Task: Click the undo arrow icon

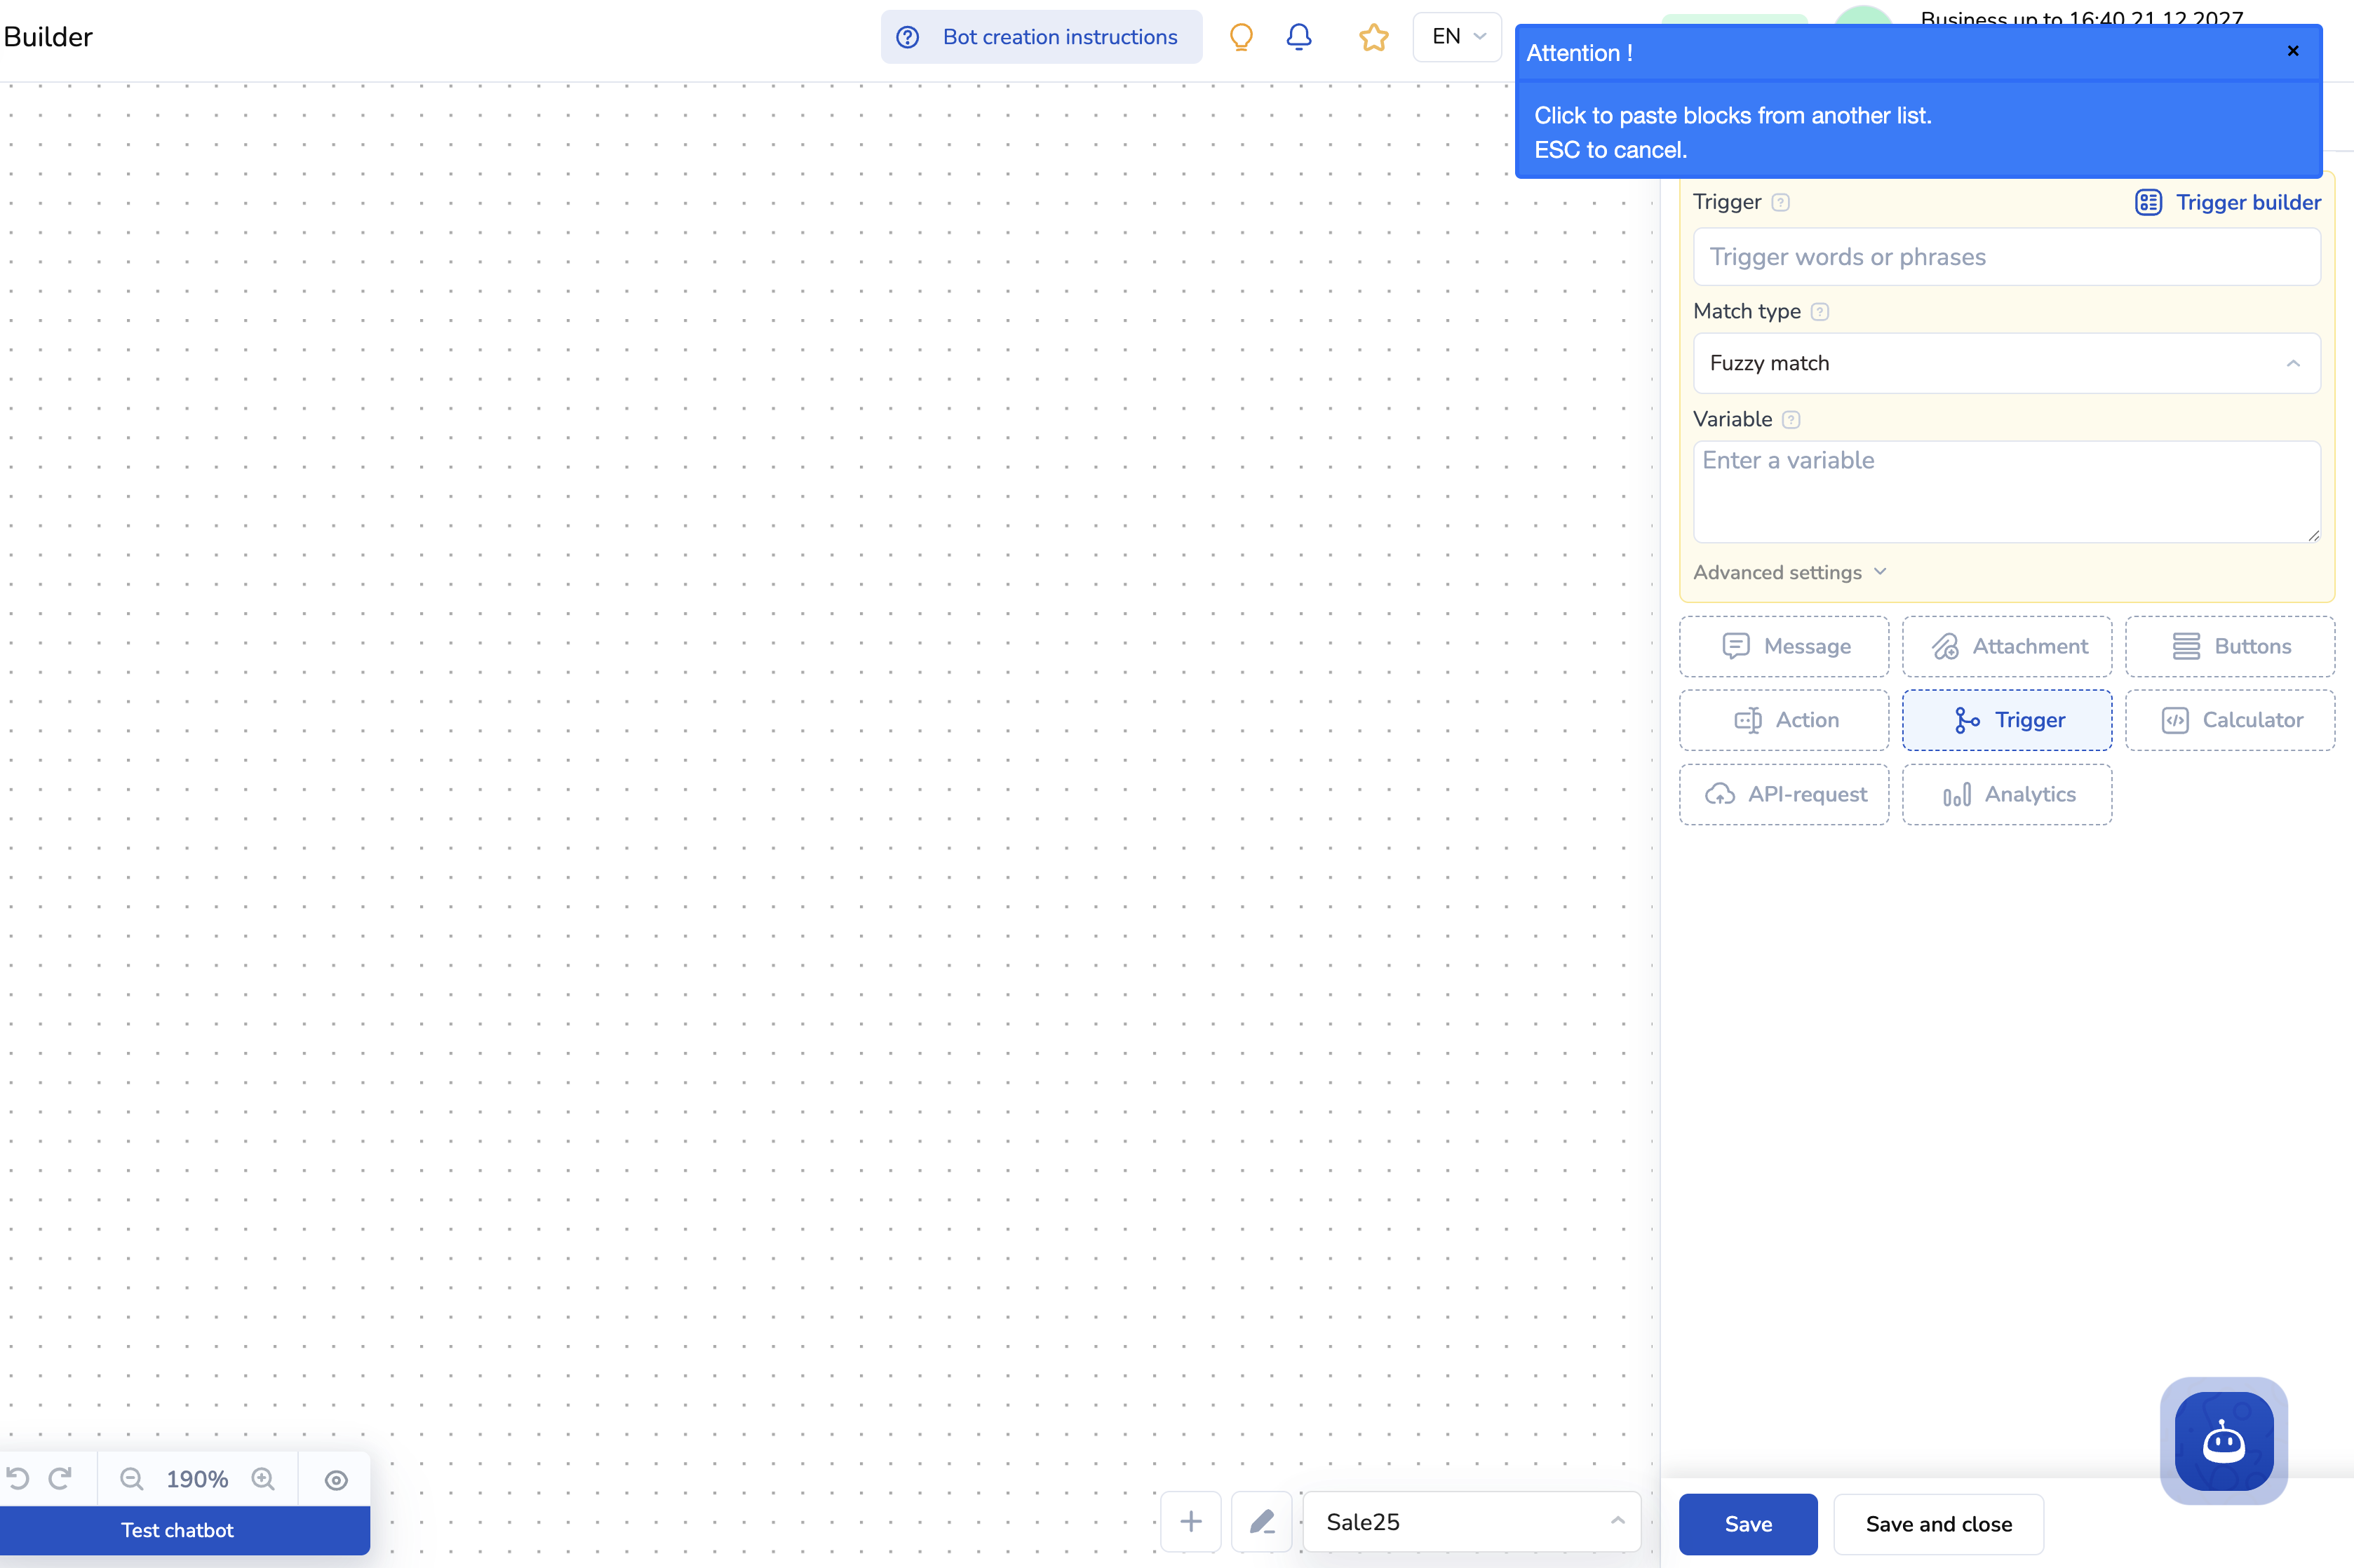Action: [18, 1478]
